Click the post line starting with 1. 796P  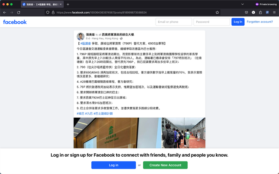click(140, 58)
